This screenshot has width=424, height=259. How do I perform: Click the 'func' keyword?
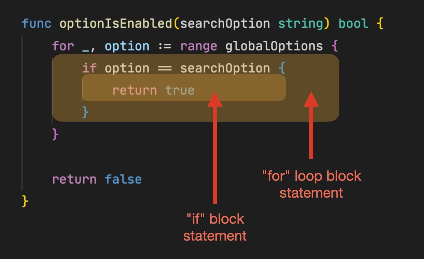click(37, 23)
